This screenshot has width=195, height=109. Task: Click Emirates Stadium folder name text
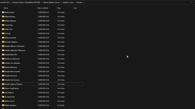pos(11,42)
